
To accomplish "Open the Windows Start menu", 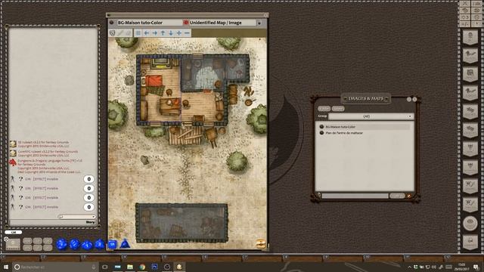I will pyautogui.click(x=6, y=267).
